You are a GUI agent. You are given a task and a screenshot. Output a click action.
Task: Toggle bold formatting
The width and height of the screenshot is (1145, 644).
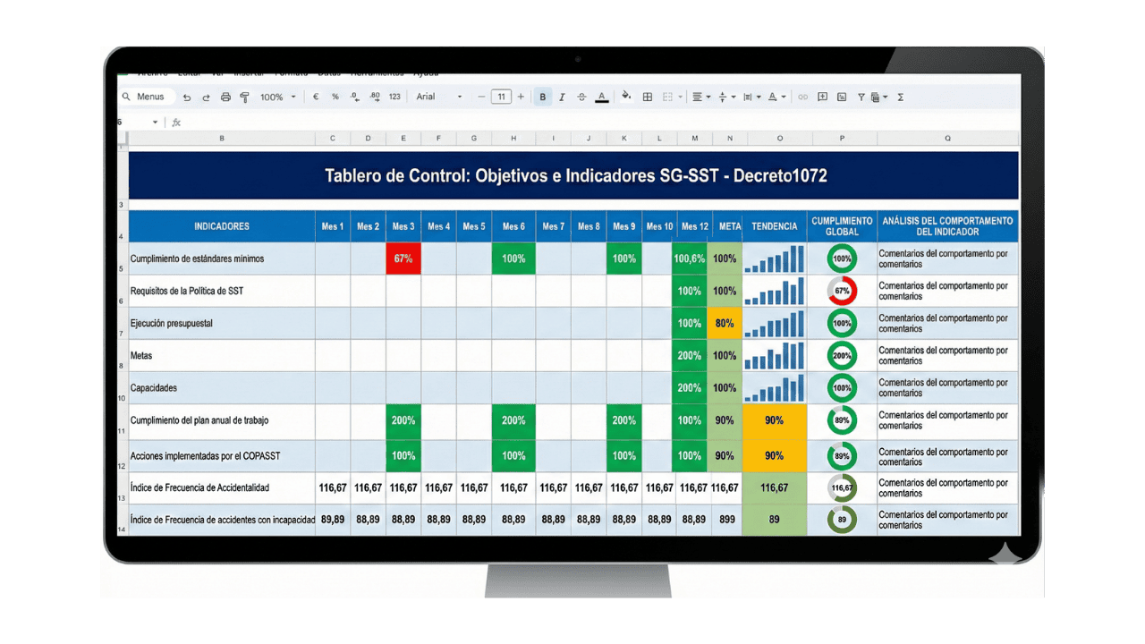[x=543, y=97]
